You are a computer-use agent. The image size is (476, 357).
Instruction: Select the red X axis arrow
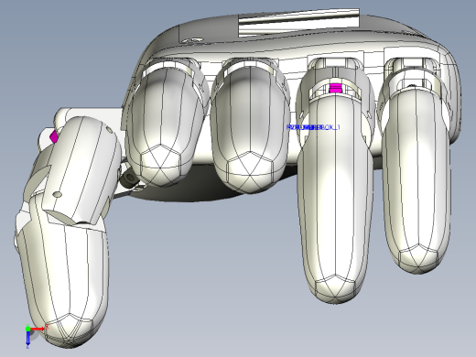pos(38,329)
